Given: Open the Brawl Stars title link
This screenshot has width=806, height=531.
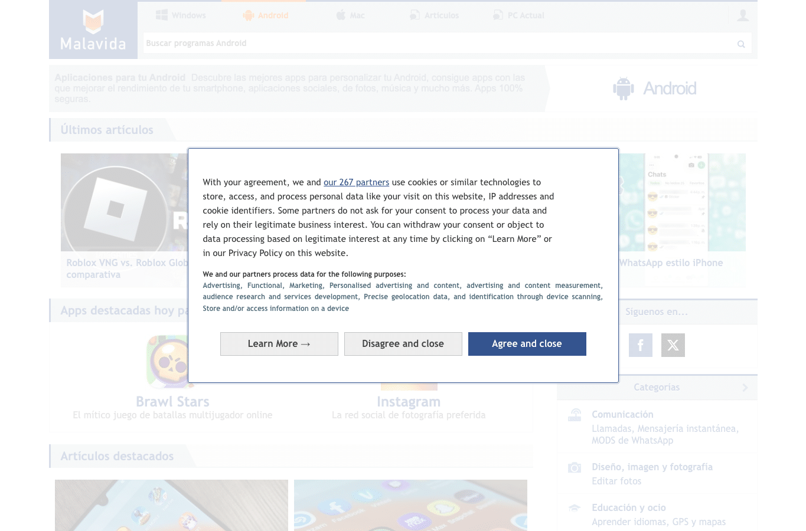Looking at the screenshot, I should tap(172, 402).
